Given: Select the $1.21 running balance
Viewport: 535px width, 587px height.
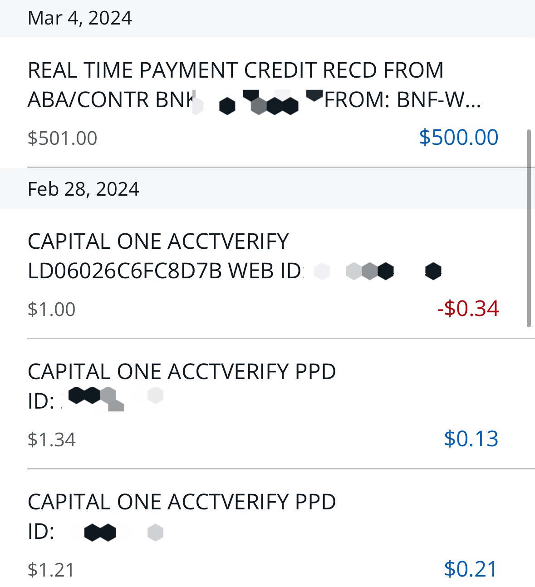Looking at the screenshot, I should click(51, 570).
